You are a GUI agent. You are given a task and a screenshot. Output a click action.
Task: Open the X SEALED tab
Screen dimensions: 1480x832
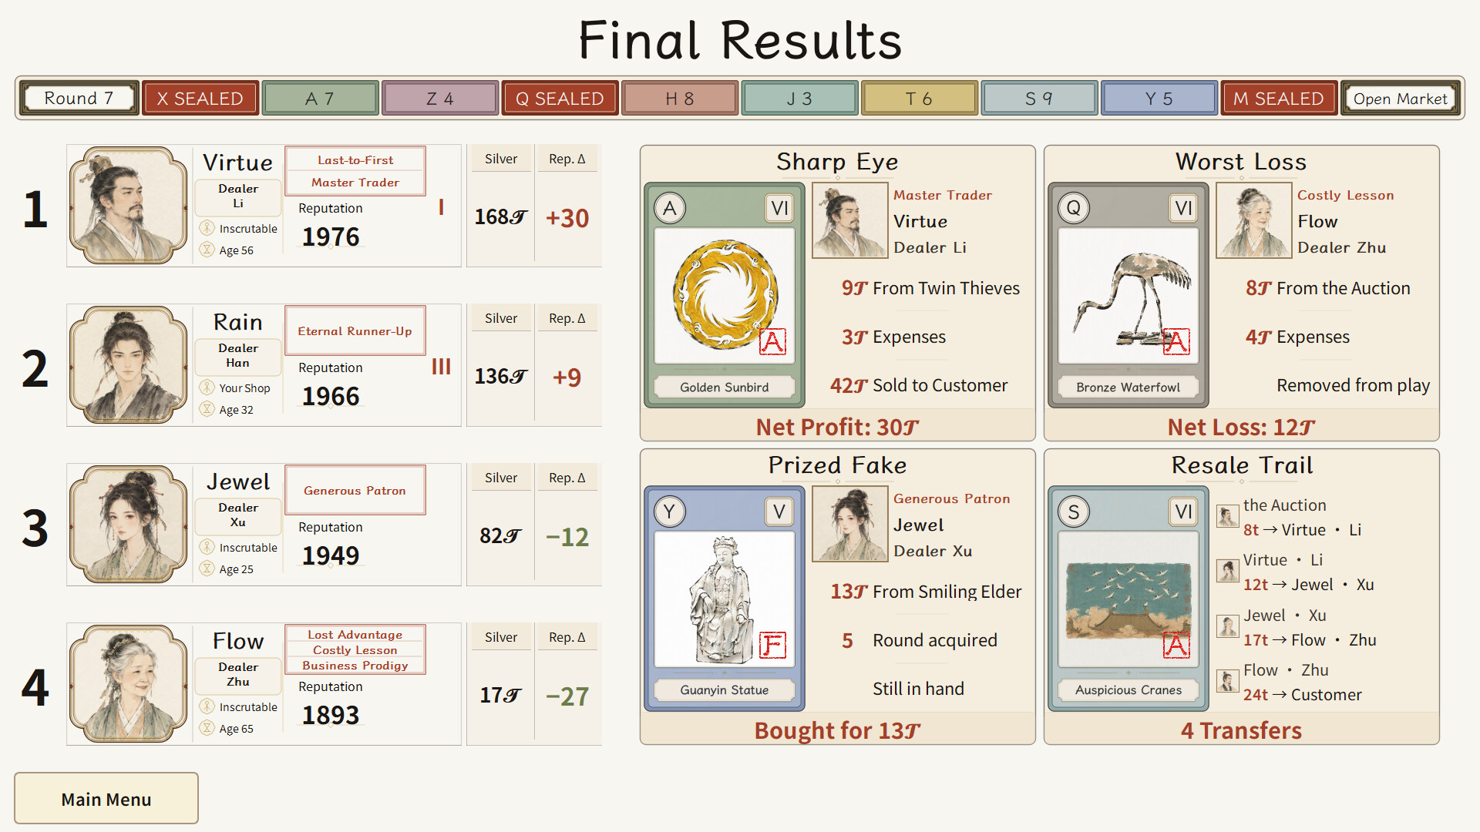point(200,99)
